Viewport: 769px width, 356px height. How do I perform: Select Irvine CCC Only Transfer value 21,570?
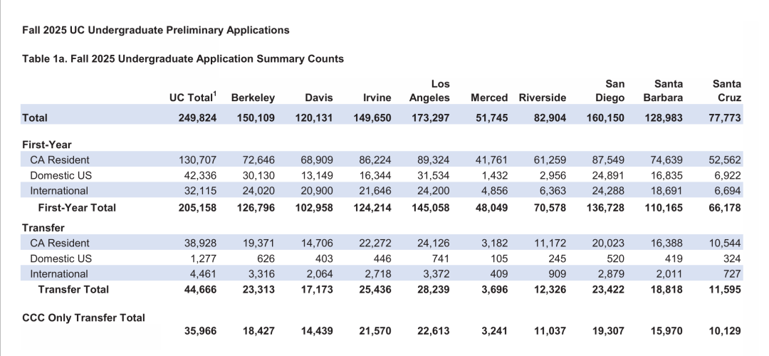pos(375,331)
